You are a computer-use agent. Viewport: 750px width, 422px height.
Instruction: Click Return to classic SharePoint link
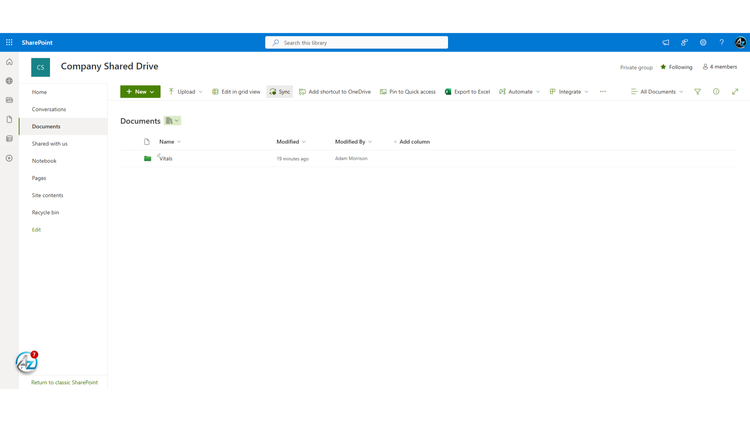(64, 382)
